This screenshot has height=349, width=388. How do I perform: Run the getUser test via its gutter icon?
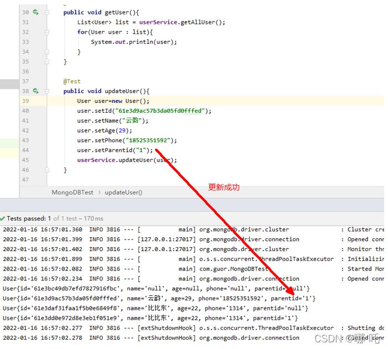(x=36, y=12)
